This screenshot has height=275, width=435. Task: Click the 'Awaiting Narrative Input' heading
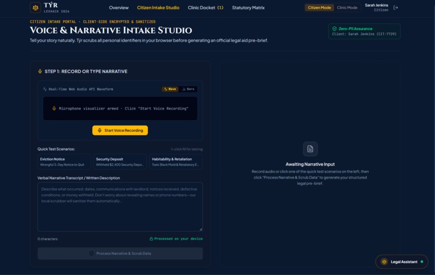click(310, 164)
